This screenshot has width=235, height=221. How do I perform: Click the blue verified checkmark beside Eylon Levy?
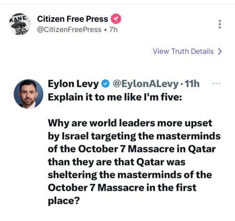point(105,83)
